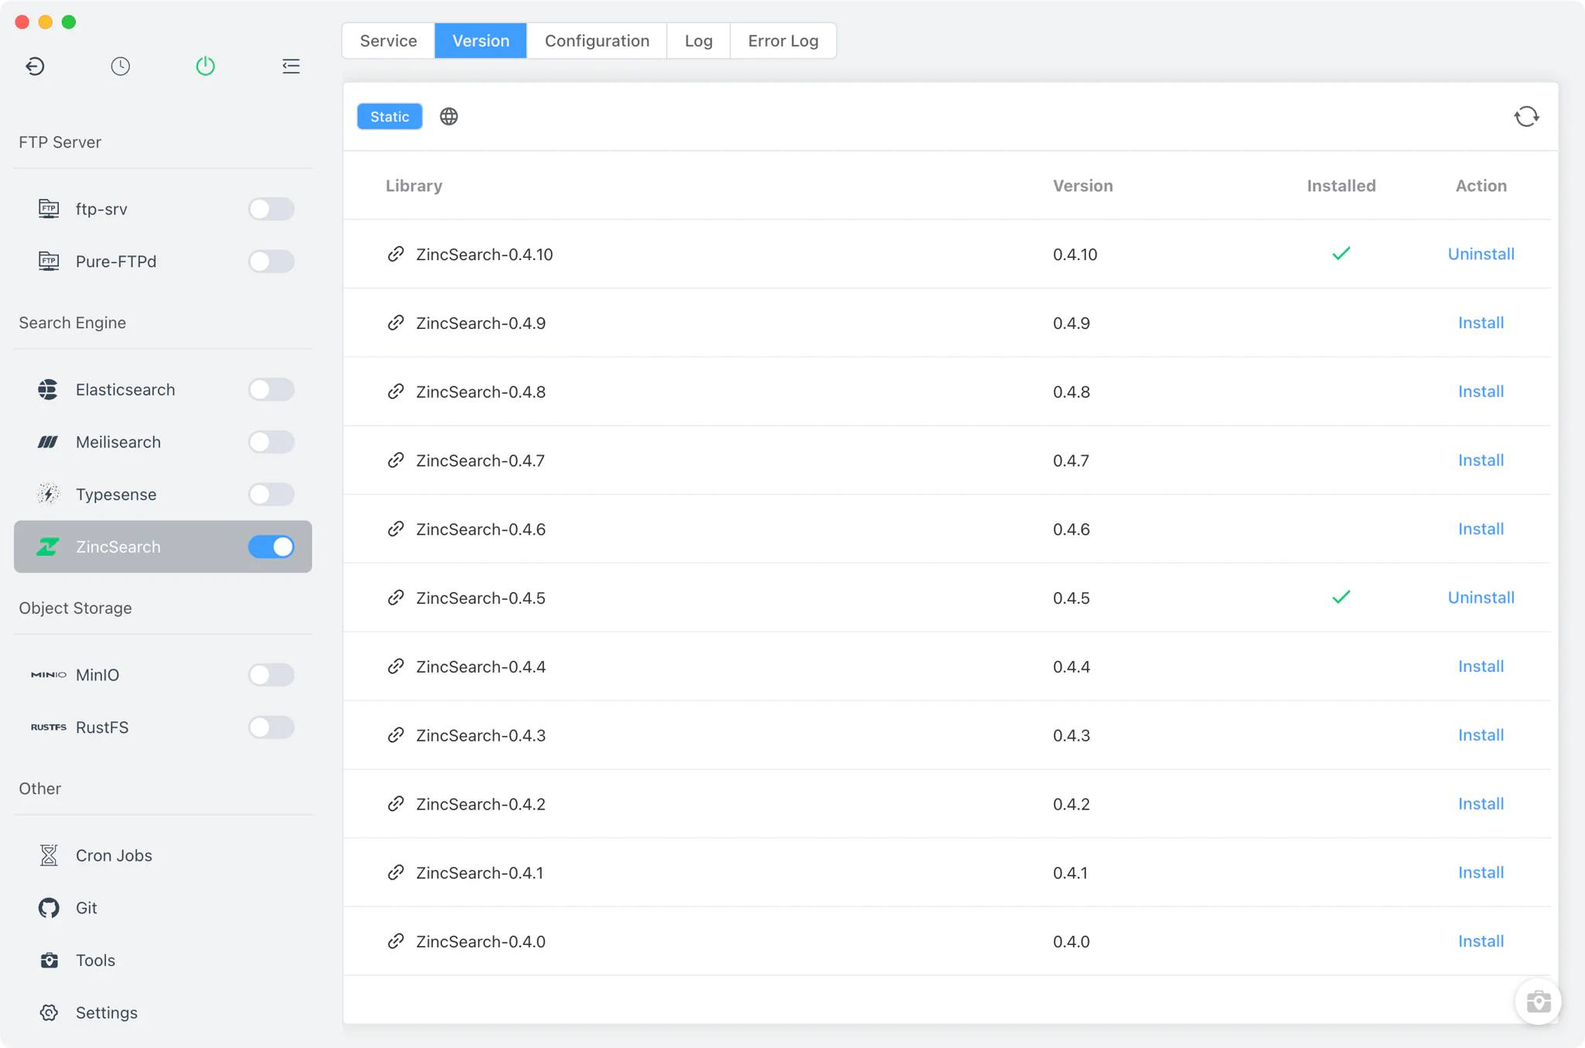Click the link icon for ZincSearch-0.4.5
The width and height of the screenshot is (1585, 1048).
[395, 598]
